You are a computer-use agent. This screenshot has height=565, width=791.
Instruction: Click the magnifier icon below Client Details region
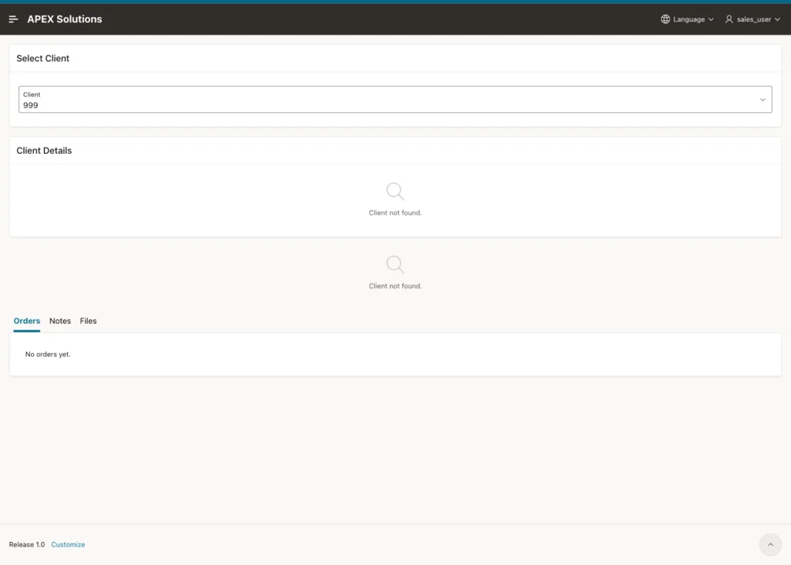(x=395, y=264)
